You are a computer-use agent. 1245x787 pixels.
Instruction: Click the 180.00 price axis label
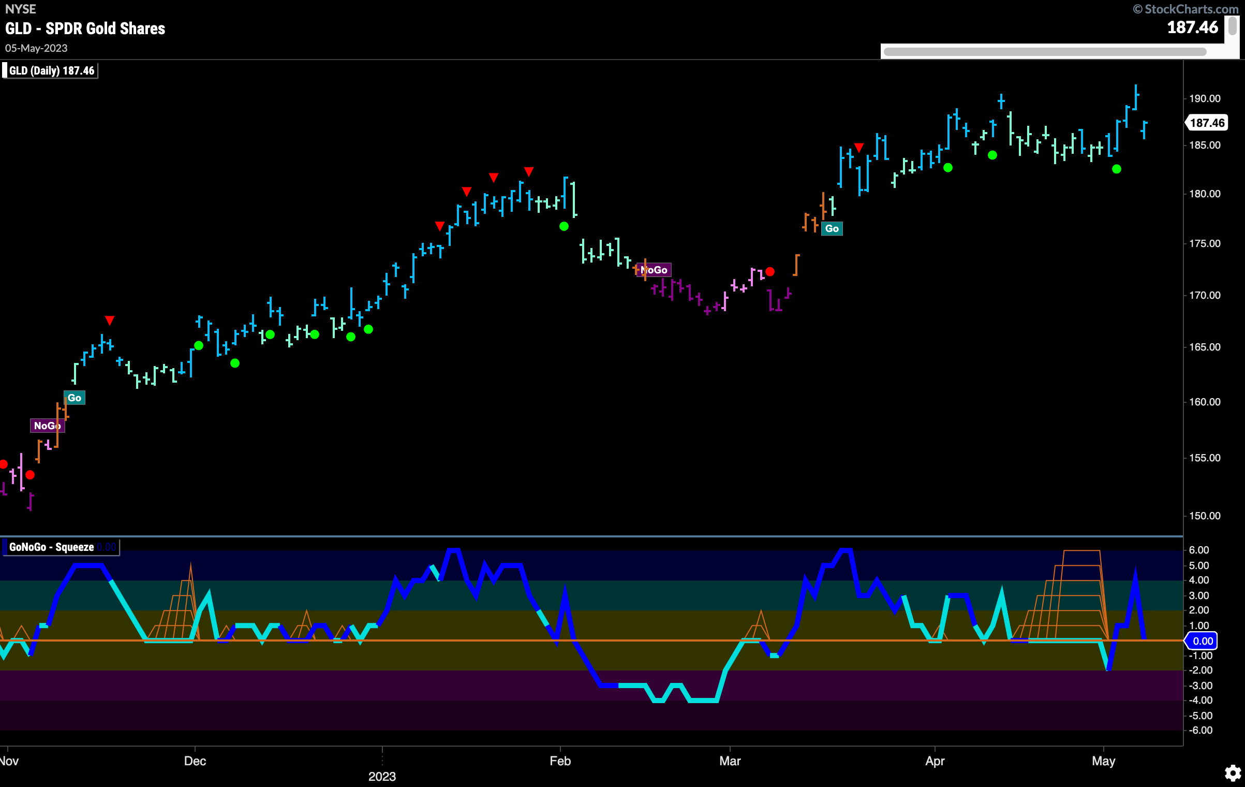click(x=1205, y=194)
